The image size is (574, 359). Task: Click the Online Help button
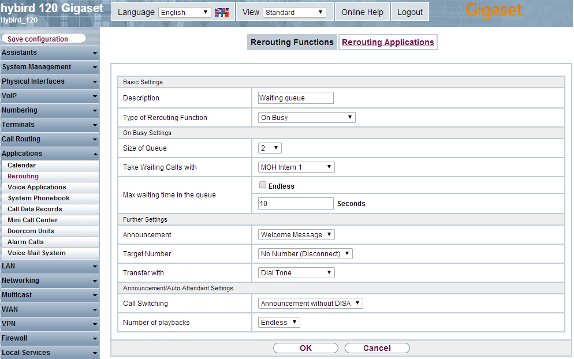[362, 13]
